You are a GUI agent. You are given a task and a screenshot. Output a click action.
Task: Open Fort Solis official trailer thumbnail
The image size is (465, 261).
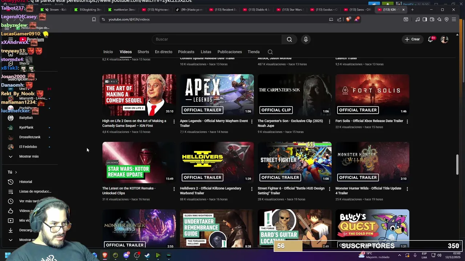(x=372, y=95)
